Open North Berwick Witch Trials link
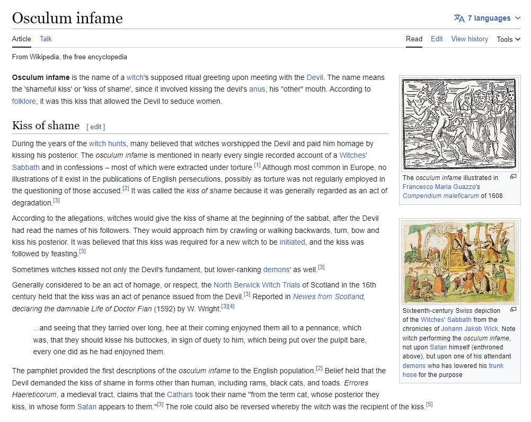This screenshot has width=531, height=422. tap(256, 285)
